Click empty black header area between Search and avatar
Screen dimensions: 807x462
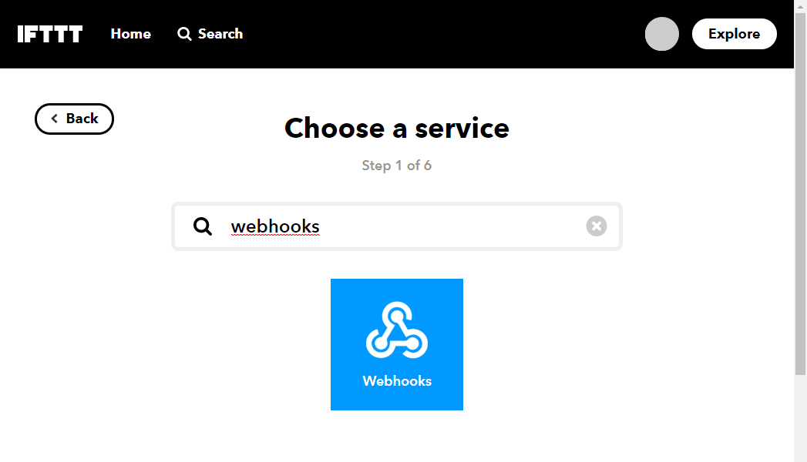point(442,34)
